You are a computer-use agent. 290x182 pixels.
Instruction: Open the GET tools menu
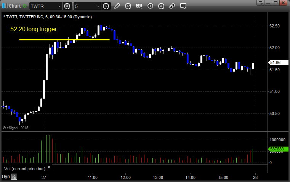139,6
